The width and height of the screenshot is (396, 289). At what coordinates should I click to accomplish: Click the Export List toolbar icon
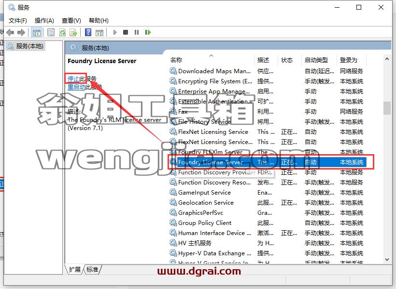coord(73,32)
